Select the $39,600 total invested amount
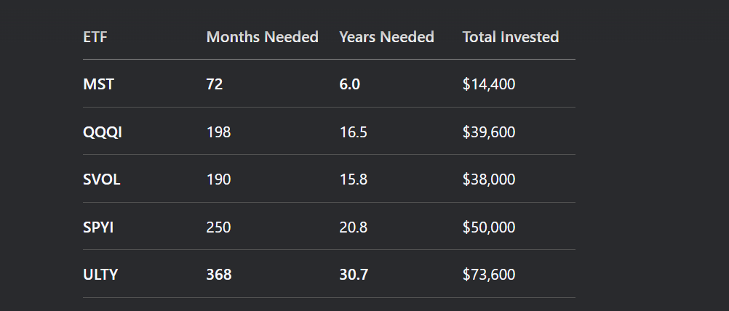 [x=489, y=132]
